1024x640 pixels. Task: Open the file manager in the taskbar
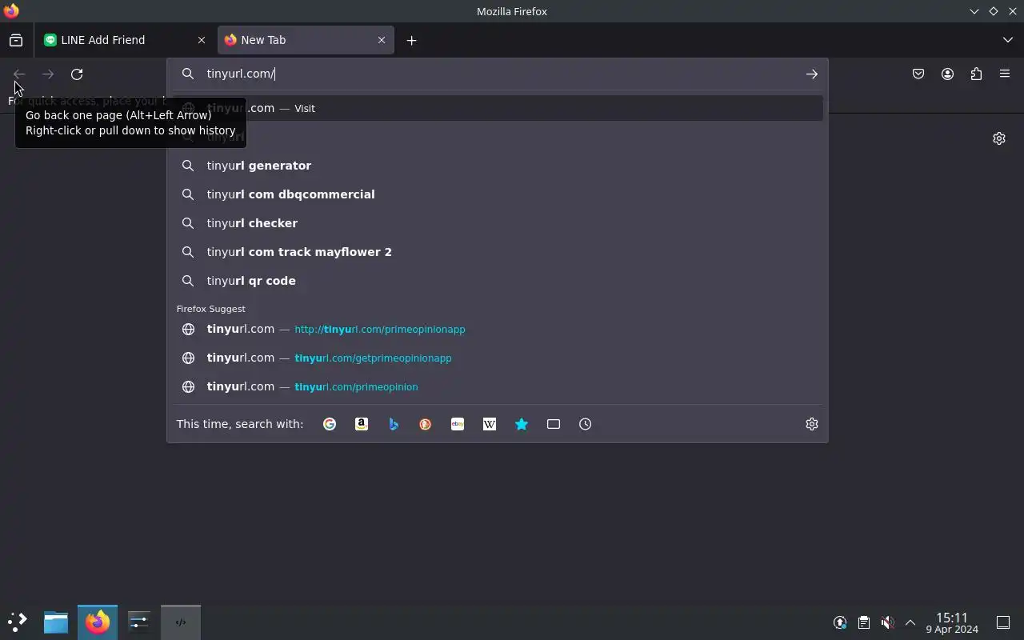[x=56, y=622]
